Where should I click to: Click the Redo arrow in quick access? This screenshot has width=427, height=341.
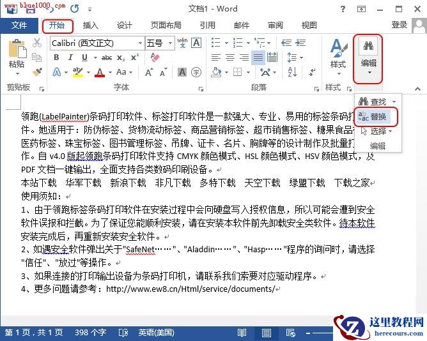(x=75, y=9)
